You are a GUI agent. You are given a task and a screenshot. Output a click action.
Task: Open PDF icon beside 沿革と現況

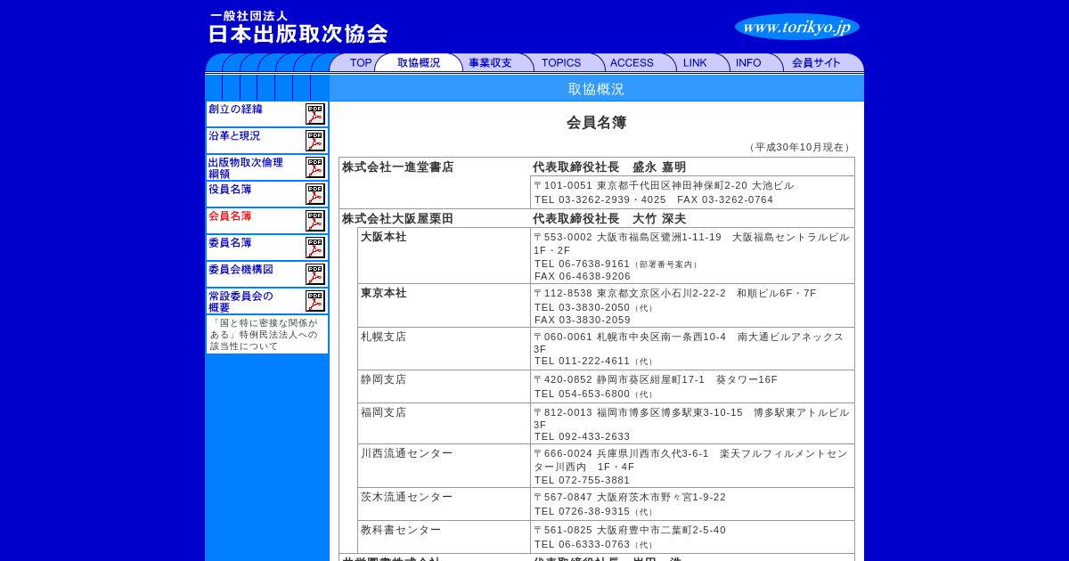[315, 141]
